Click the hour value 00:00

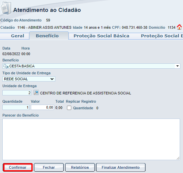(x=26, y=54)
